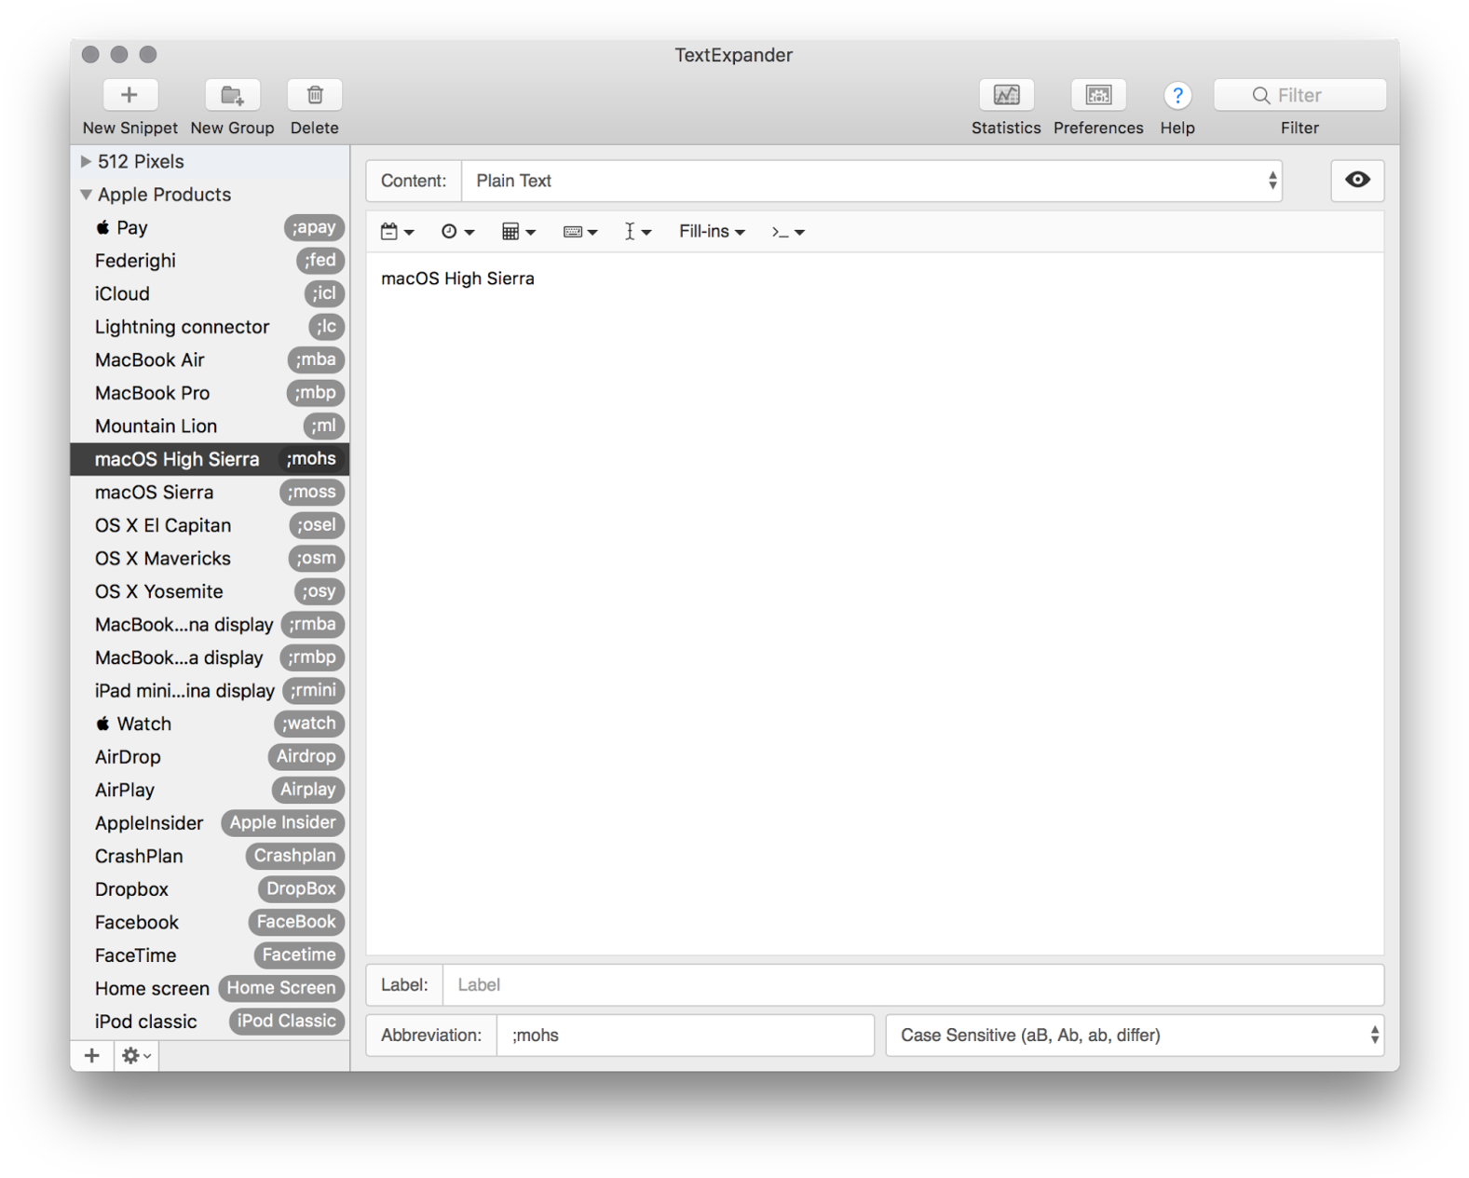Select the Mountain Lion snippet
This screenshot has width=1469, height=1178.
(211, 426)
